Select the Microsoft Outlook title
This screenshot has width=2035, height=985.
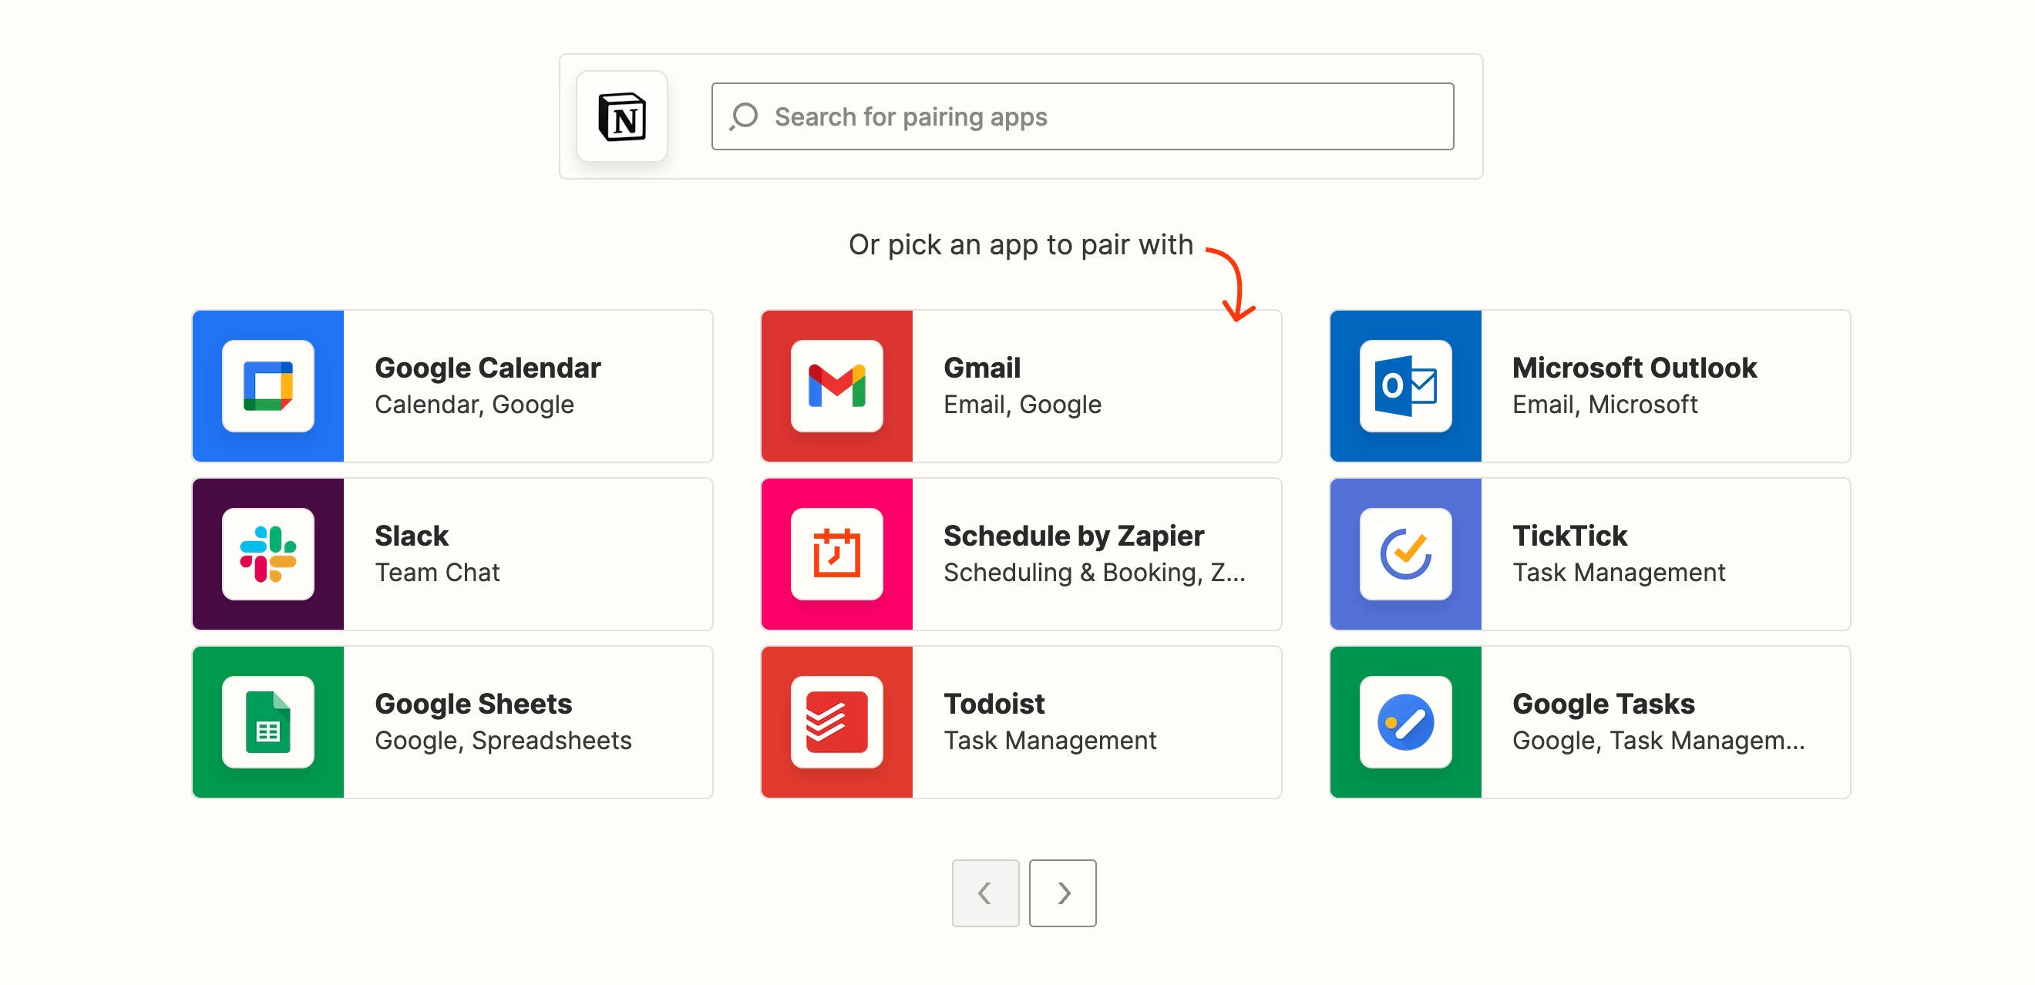1634,368
